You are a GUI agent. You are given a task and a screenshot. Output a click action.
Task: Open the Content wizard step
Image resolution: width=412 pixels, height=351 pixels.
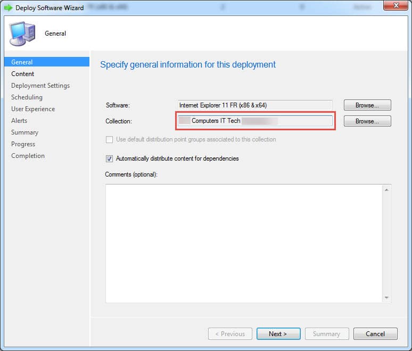(x=22, y=74)
